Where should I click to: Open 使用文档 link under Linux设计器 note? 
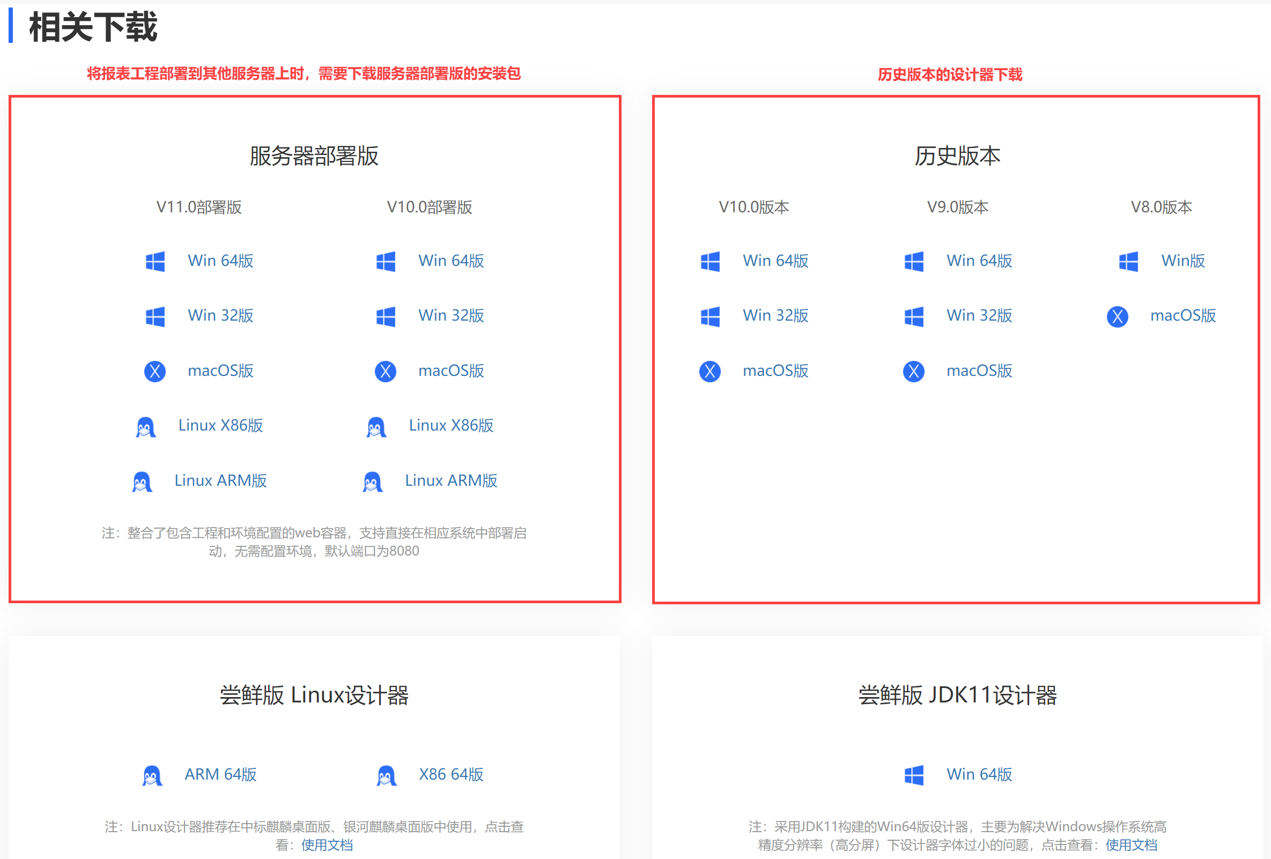327,845
